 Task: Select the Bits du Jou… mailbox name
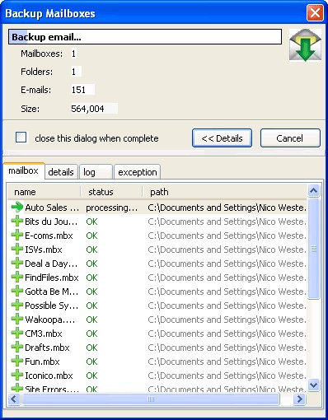[x=51, y=222]
